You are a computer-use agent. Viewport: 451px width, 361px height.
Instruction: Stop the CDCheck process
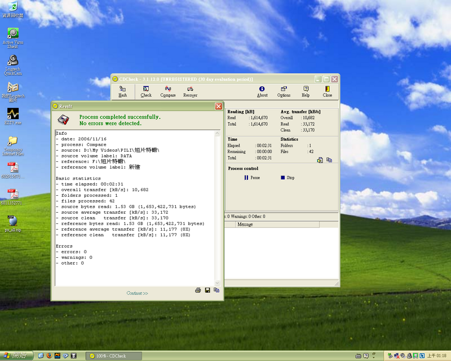coord(288,178)
